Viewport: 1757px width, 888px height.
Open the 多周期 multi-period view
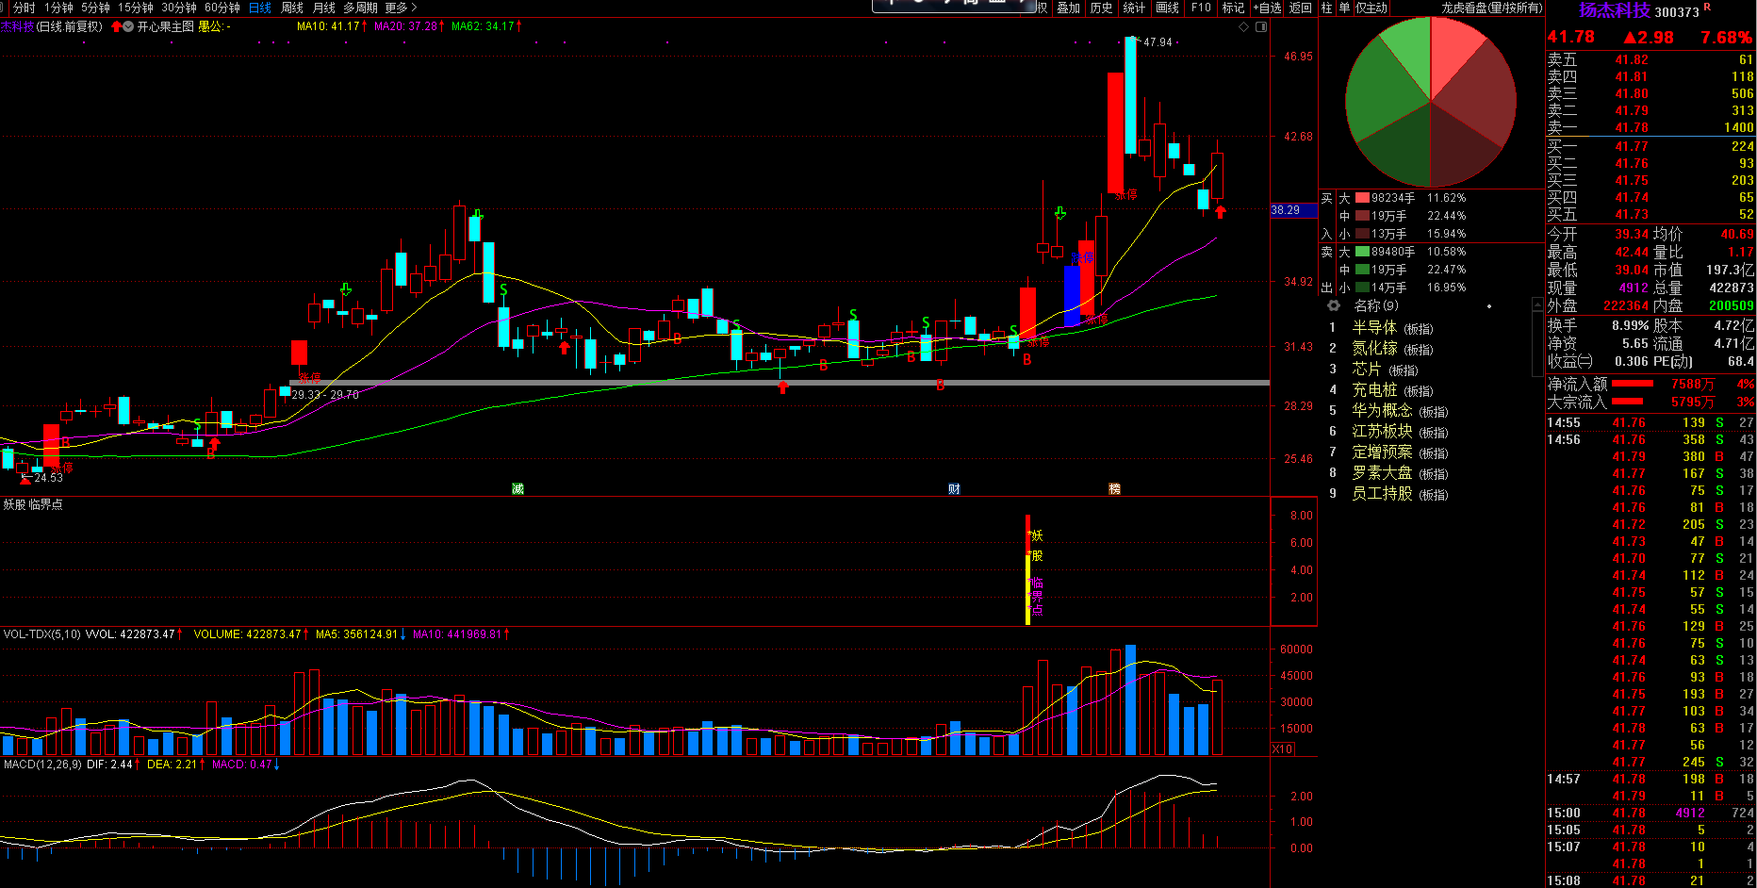pyautogui.click(x=360, y=8)
